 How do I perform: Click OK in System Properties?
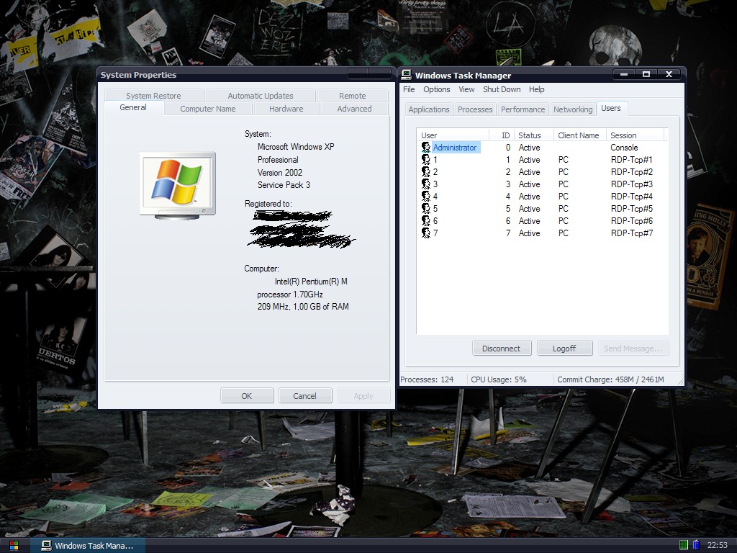(247, 396)
